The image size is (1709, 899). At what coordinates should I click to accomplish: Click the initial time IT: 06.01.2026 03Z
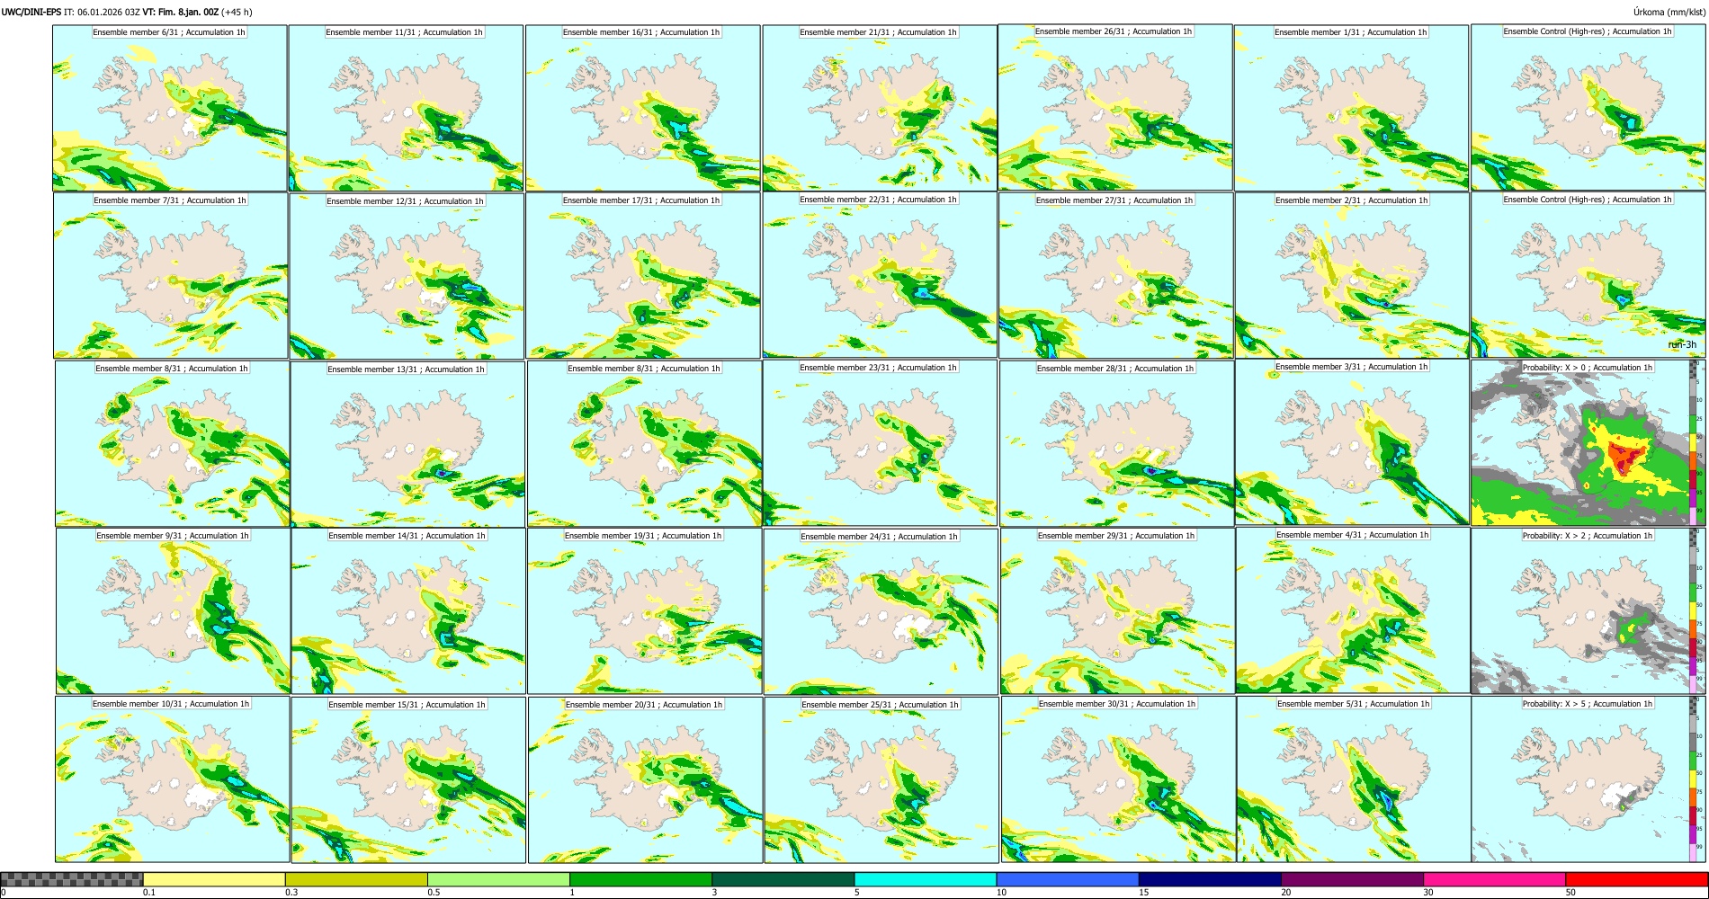(x=103, y=12)
